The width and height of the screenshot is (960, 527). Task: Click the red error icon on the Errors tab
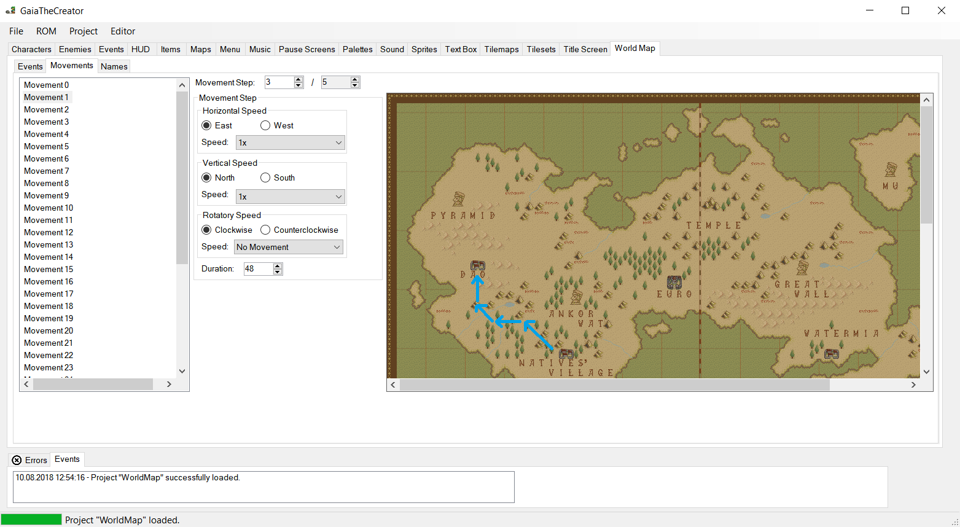coord(15,459)
